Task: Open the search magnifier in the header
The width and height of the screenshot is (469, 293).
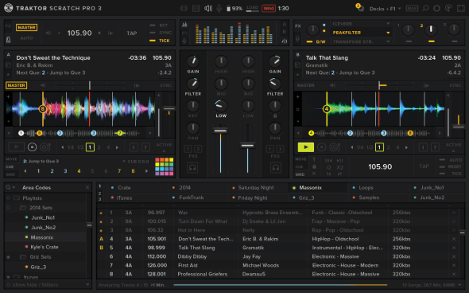Action: 425,9
